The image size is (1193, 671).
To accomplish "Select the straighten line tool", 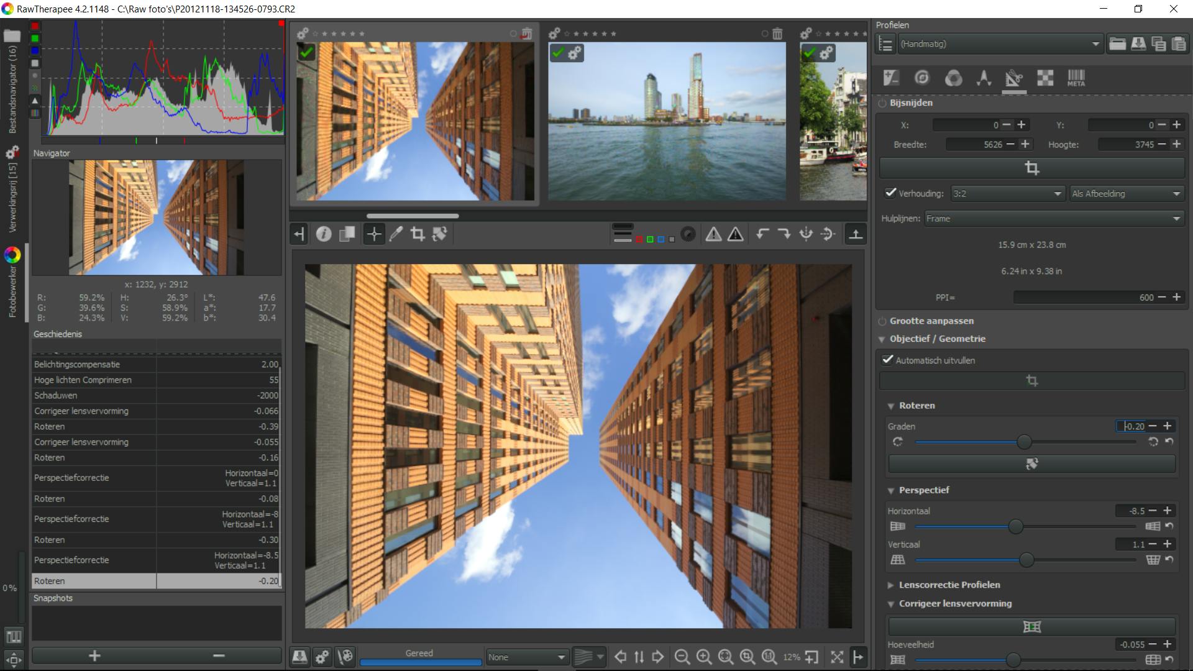I will [440, 234].
